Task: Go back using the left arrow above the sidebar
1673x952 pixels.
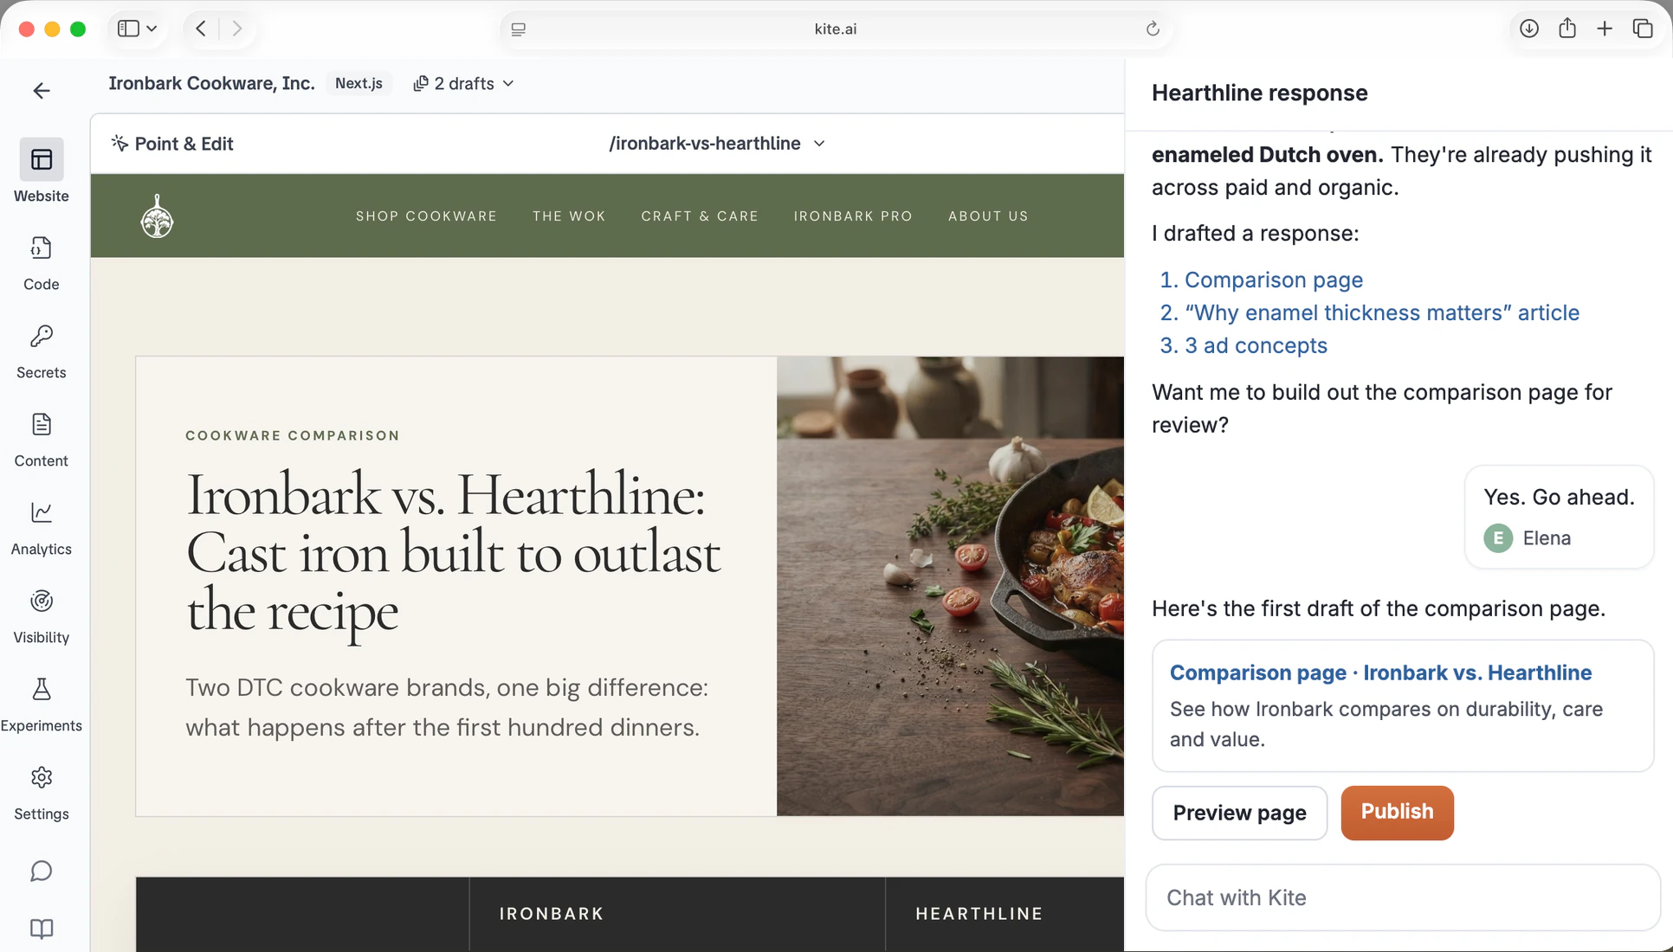Action: pos(42,91)
